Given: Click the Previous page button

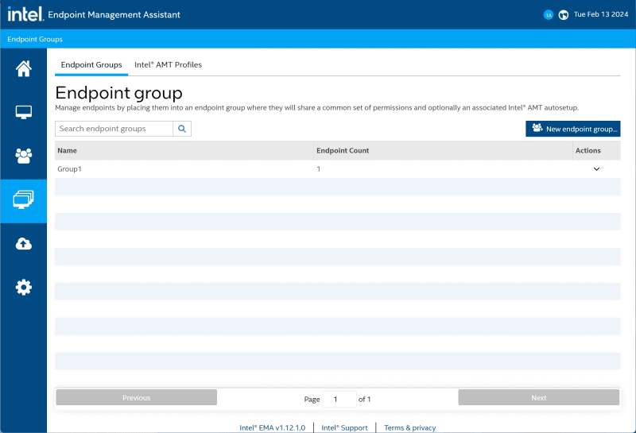Looking at the screenshot, I should [136, 398].
